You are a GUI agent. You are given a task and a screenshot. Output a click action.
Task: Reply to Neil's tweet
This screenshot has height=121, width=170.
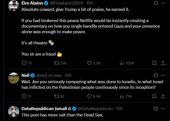tap(24, 96)
